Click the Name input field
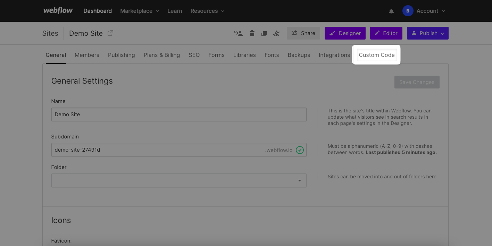Screen dimensions: 492x246 pos(179,114)
